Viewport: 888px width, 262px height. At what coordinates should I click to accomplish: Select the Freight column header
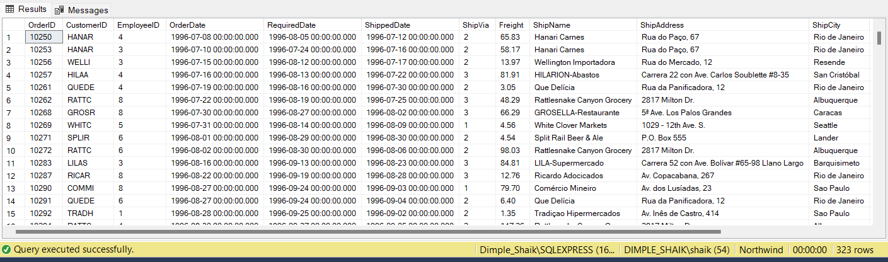click(510, 25)
